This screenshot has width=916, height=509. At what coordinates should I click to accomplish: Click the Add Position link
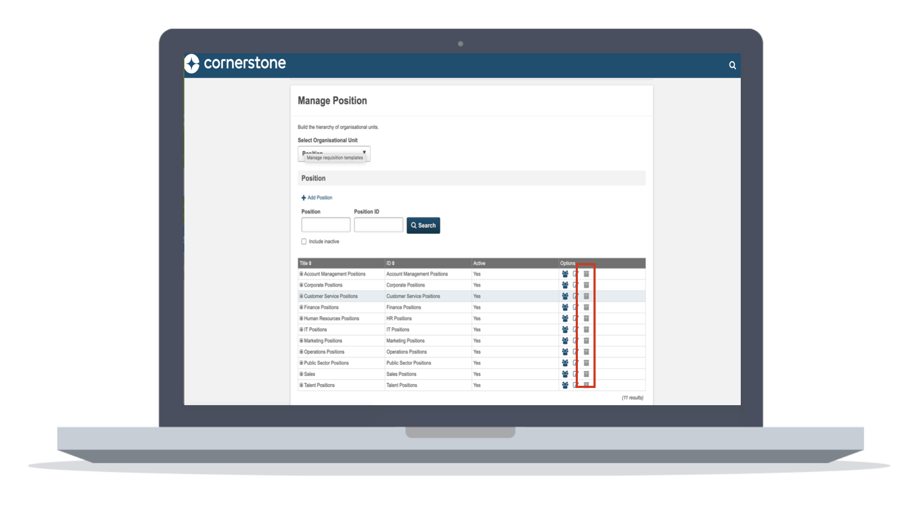318,197
